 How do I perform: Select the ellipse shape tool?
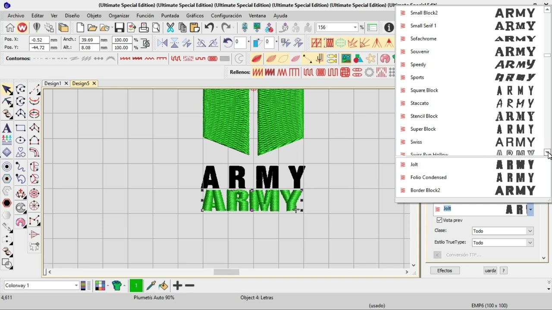20,140
